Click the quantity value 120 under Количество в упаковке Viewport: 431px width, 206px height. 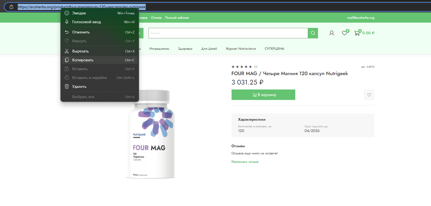tap(241, 131)
